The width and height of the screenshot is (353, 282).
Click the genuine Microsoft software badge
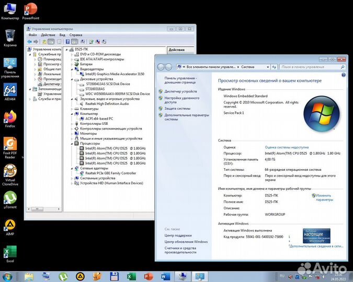[x=316, y=236]
